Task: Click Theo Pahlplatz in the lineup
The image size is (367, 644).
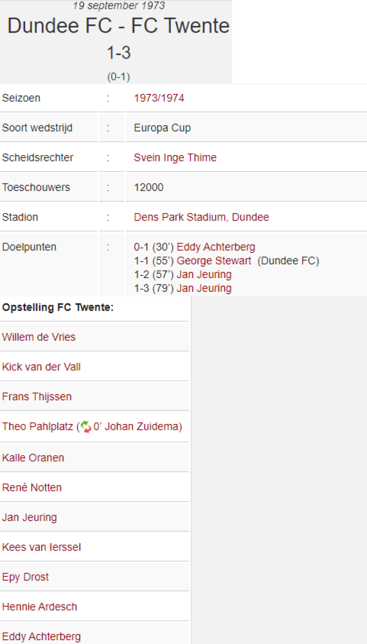Action: click(36, 427)
